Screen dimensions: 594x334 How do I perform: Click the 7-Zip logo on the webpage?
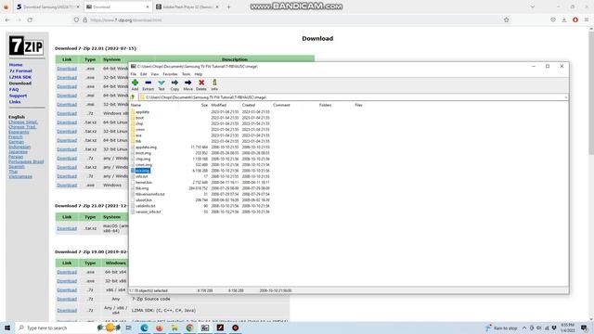pyautogui.click(x=26, y=45)
